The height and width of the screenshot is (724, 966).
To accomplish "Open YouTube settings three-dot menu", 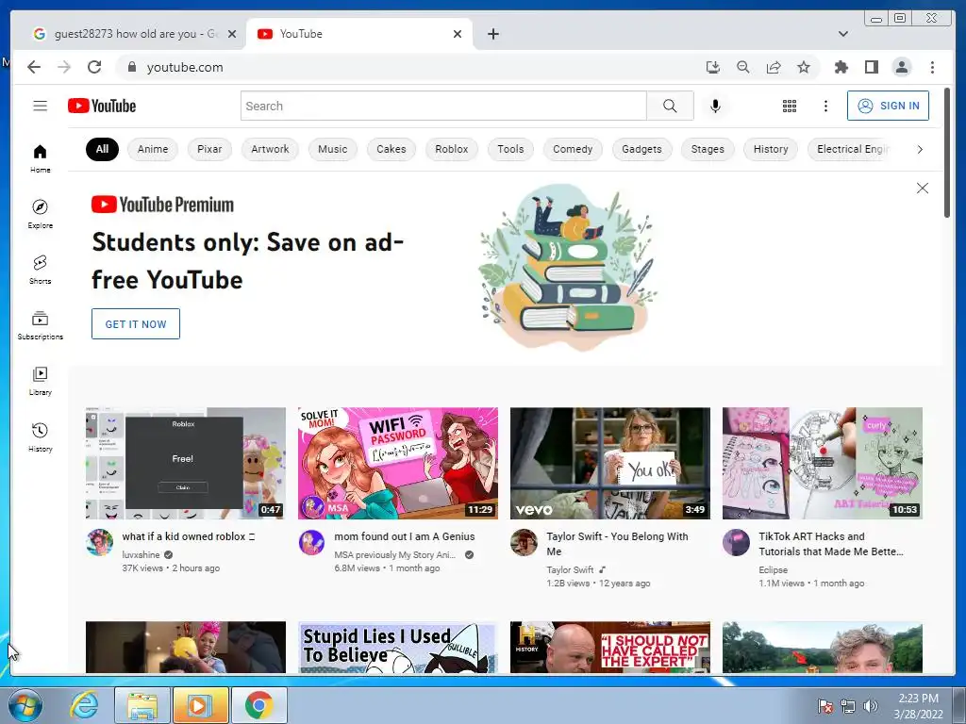I will [x=825, y=106].
